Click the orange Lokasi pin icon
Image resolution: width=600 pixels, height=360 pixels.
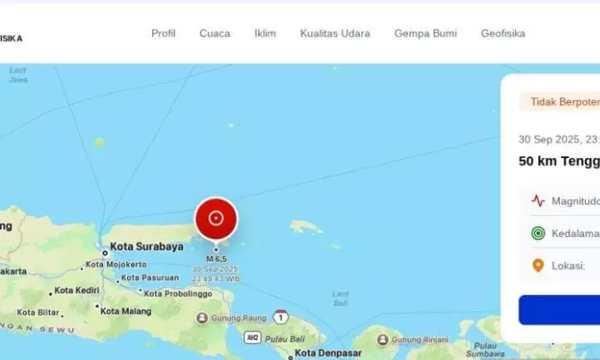[538, 265]
